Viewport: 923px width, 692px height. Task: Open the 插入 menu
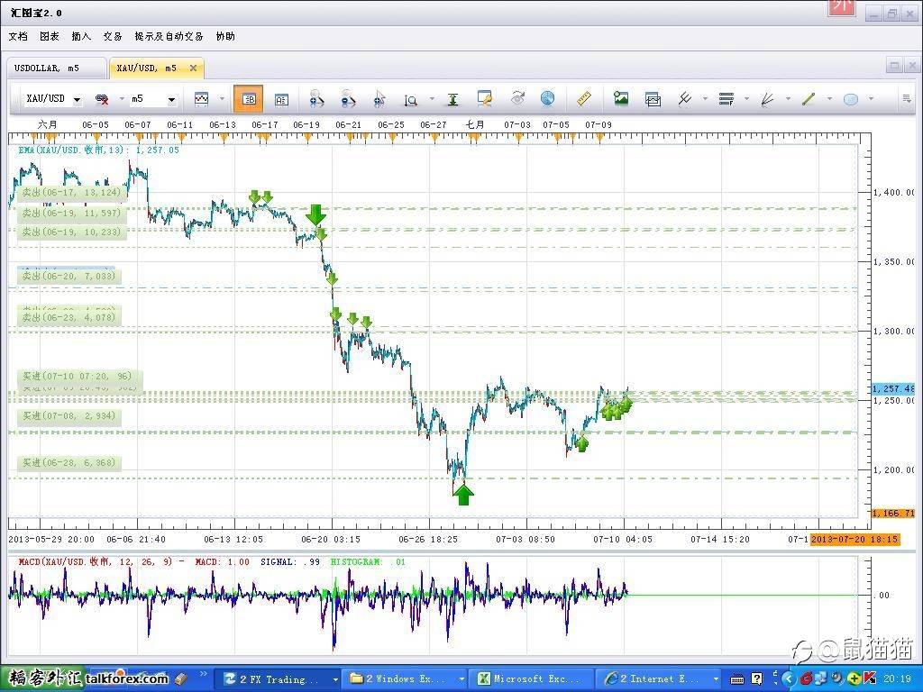(x=81, y=36)
